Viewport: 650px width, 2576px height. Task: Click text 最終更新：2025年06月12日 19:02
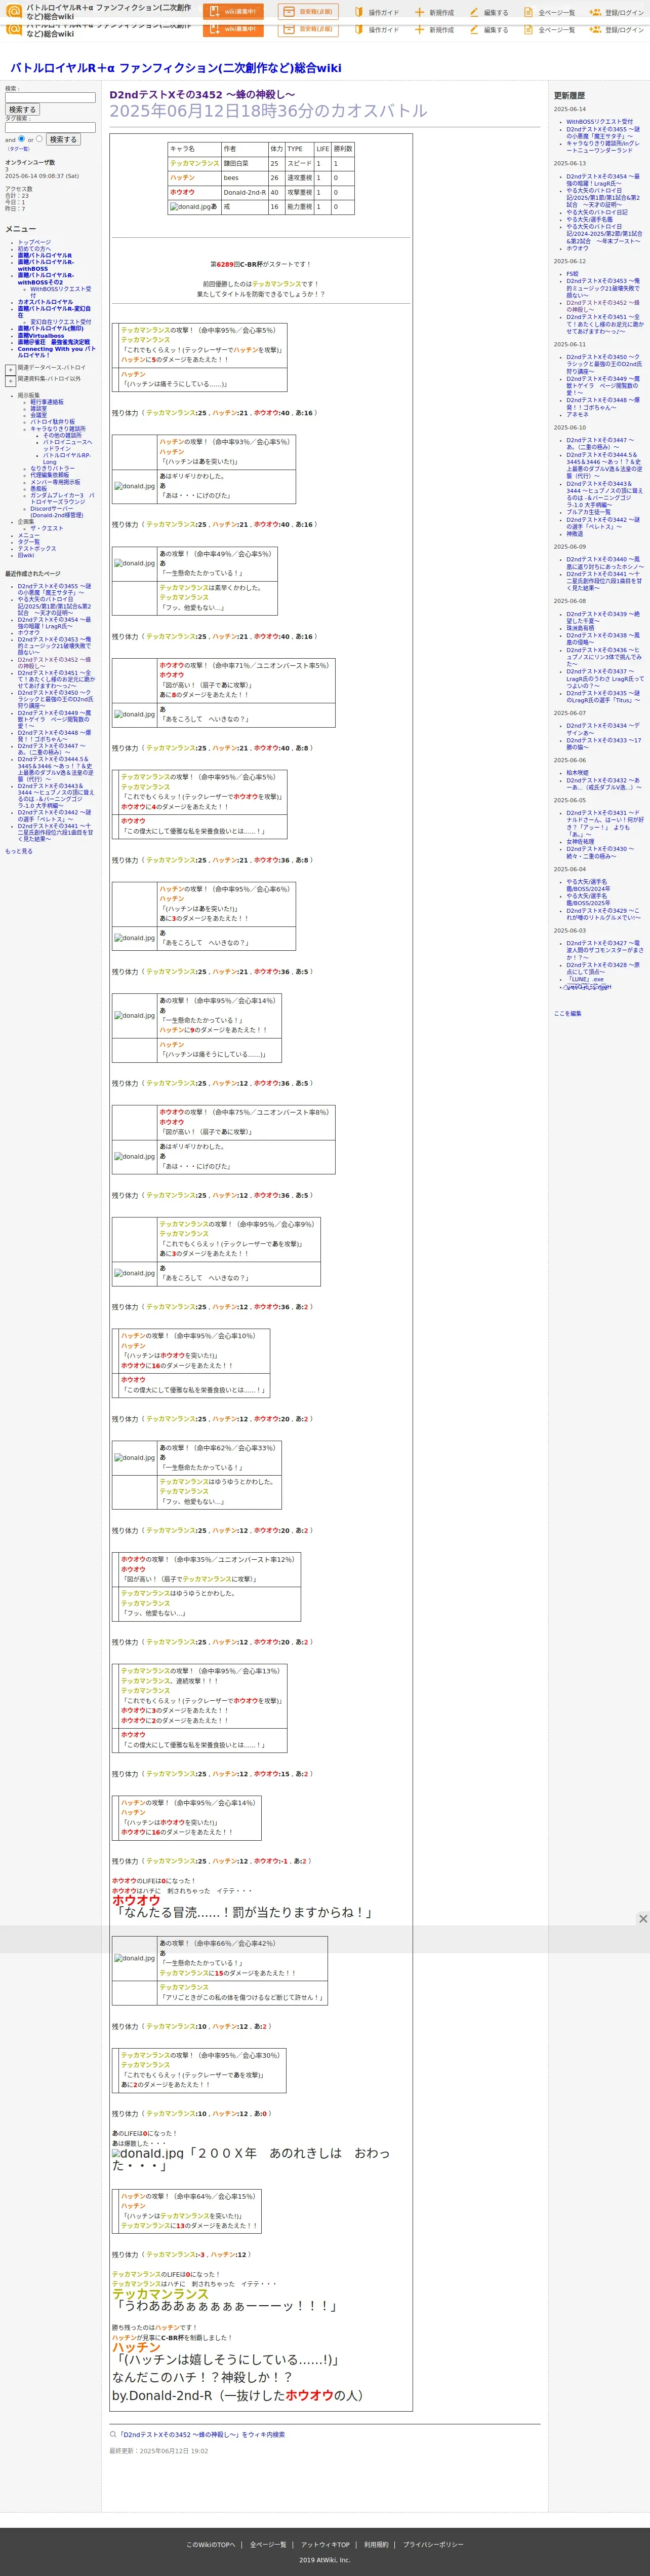coord(159,2451)
